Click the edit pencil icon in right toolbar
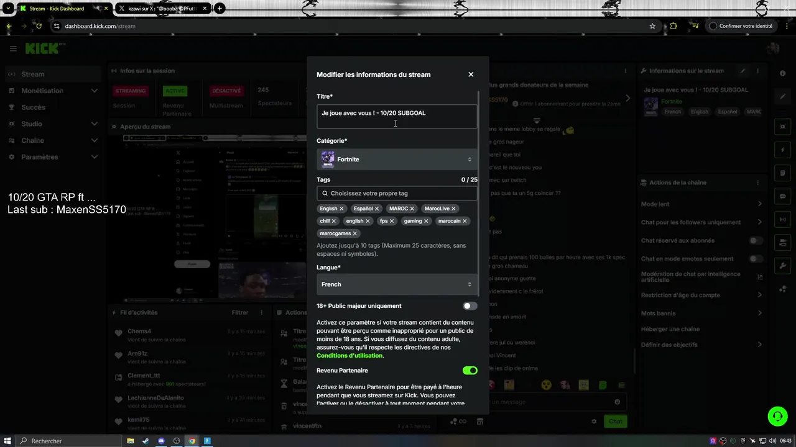 tap(783, 96)
